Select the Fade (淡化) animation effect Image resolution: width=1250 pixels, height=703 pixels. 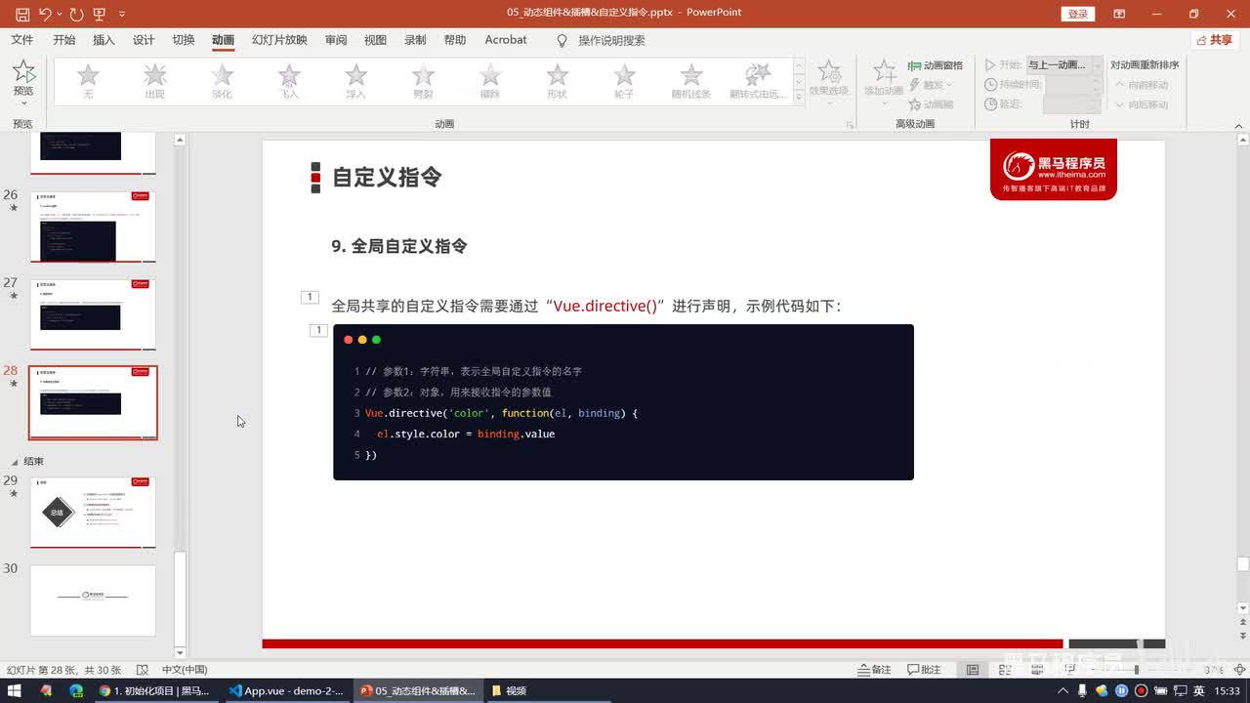coord(222,80)
